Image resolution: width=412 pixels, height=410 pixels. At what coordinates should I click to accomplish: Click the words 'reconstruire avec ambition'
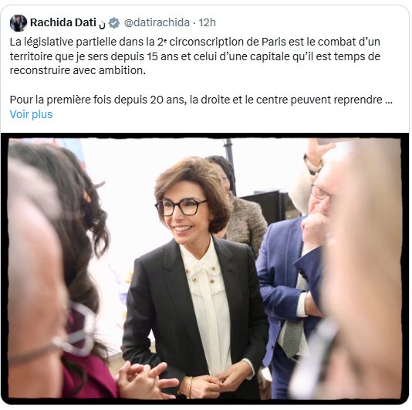click(x=77, y=70)
